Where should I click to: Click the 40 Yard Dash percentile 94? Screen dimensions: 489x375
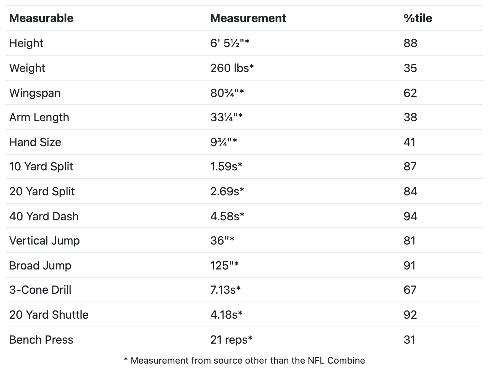pos(410,216)
